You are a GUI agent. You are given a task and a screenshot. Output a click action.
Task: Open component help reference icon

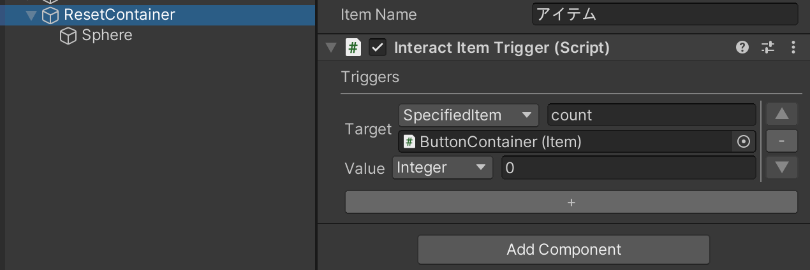pos(742,47)
